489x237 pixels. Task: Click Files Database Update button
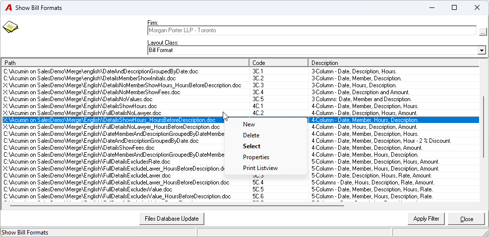pos(172,219)
